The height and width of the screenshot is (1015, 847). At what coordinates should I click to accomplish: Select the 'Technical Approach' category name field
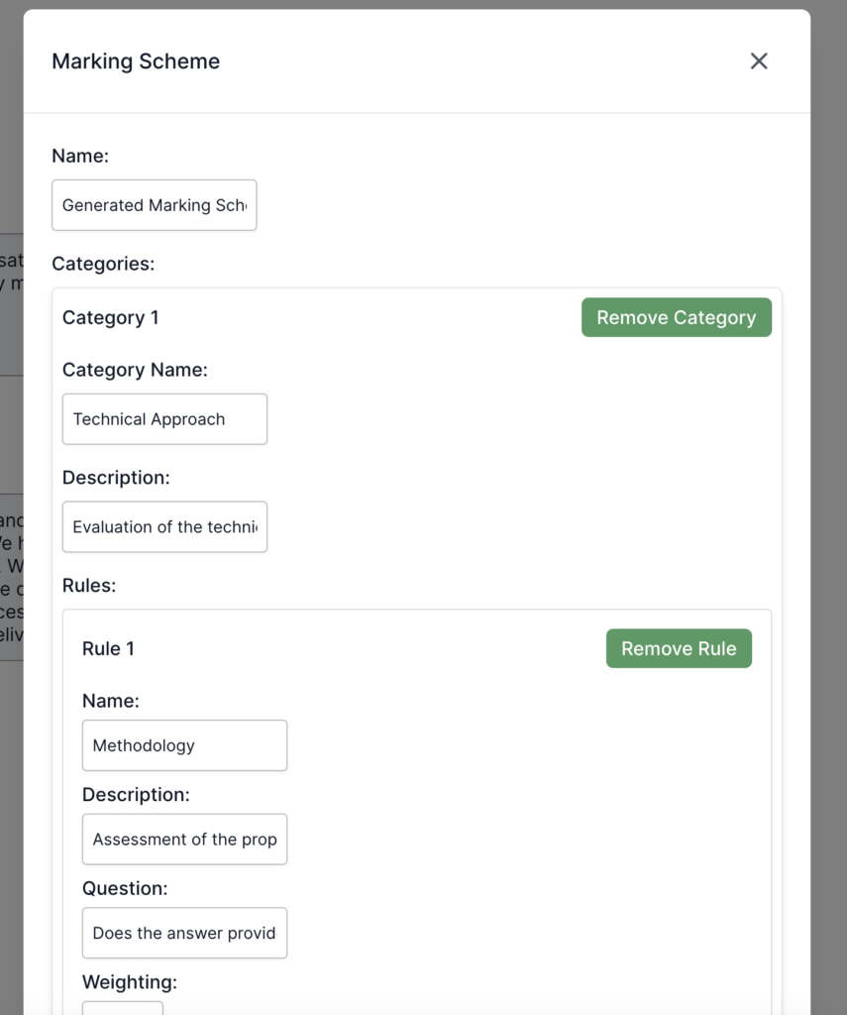coord(164,419)
